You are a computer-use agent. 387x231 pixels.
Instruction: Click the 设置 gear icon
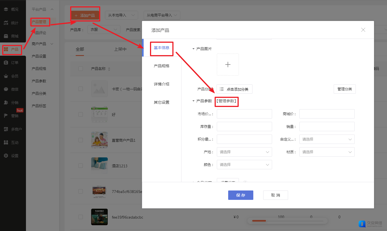tap(6, 156)
